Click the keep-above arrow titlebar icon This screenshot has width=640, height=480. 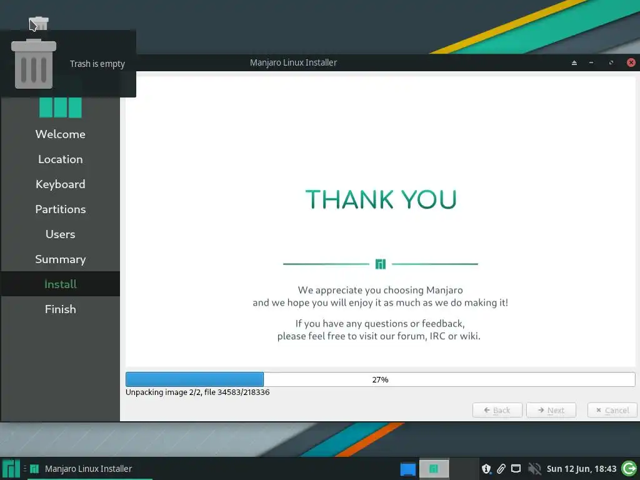[x=574, y=62]
